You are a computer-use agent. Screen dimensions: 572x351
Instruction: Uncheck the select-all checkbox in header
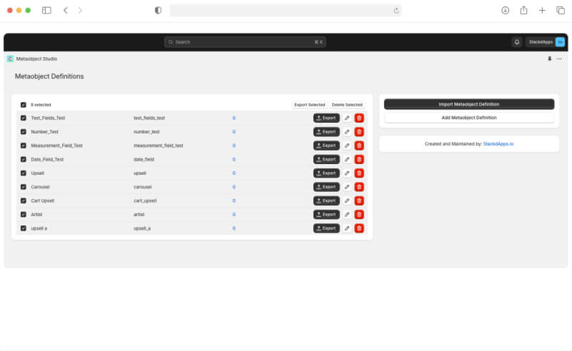(x=24, y=105)
